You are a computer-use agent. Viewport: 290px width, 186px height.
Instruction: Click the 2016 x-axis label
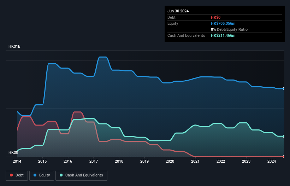click(68, 161)
